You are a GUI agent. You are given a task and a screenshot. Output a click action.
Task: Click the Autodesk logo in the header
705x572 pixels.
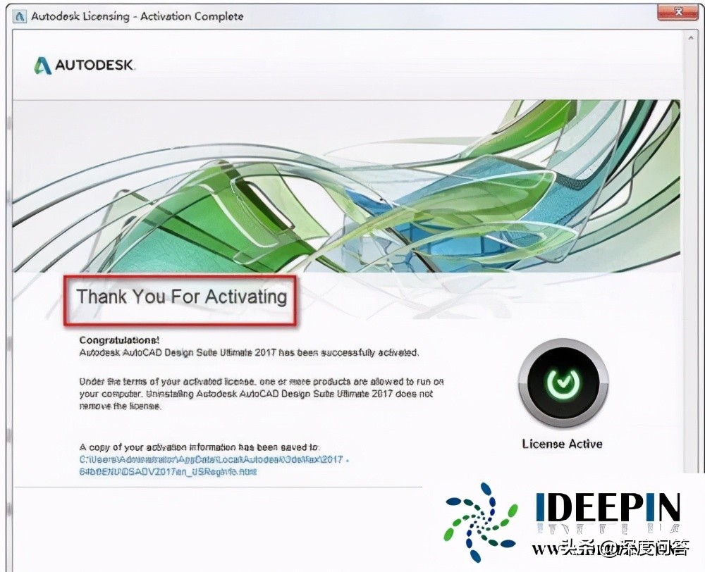click(85, 65)
